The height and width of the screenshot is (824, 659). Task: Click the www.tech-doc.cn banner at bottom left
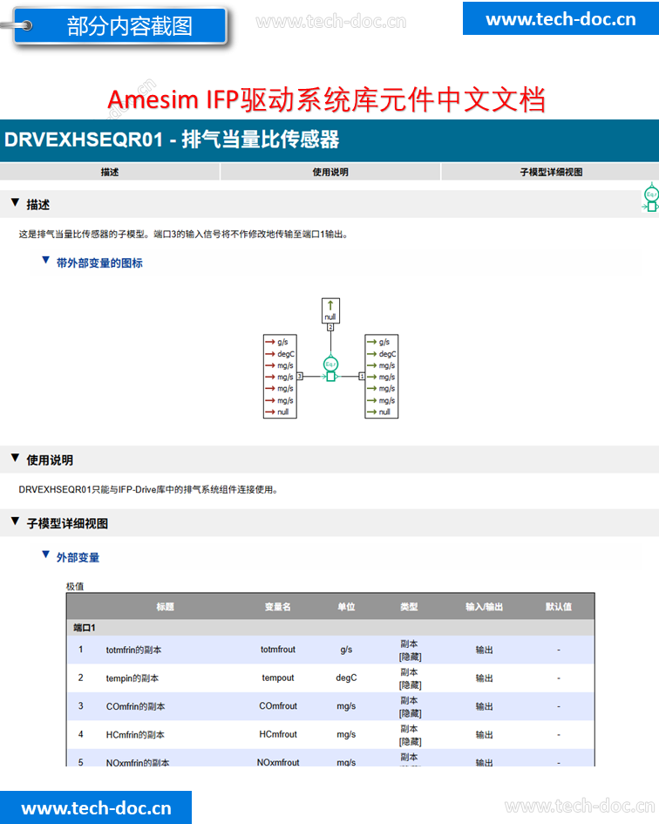point(96,807)
